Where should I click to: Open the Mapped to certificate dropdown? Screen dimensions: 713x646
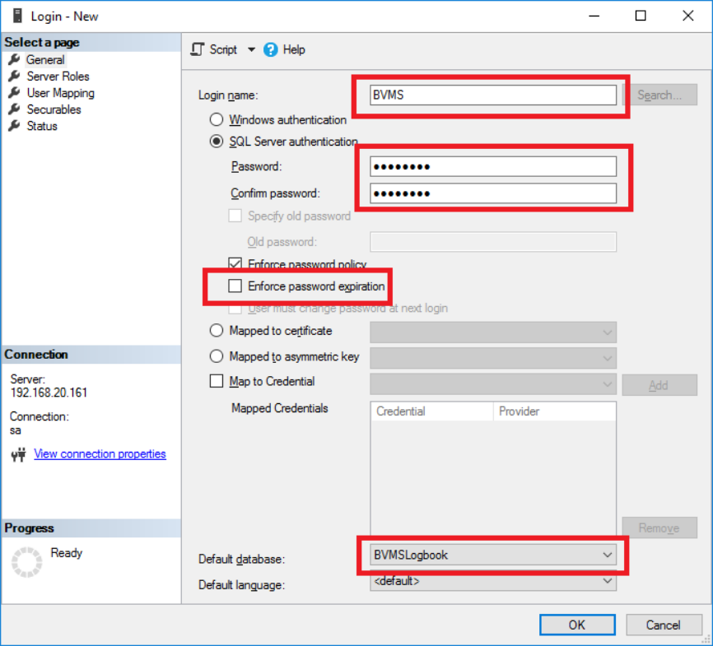tap(493, 332)
